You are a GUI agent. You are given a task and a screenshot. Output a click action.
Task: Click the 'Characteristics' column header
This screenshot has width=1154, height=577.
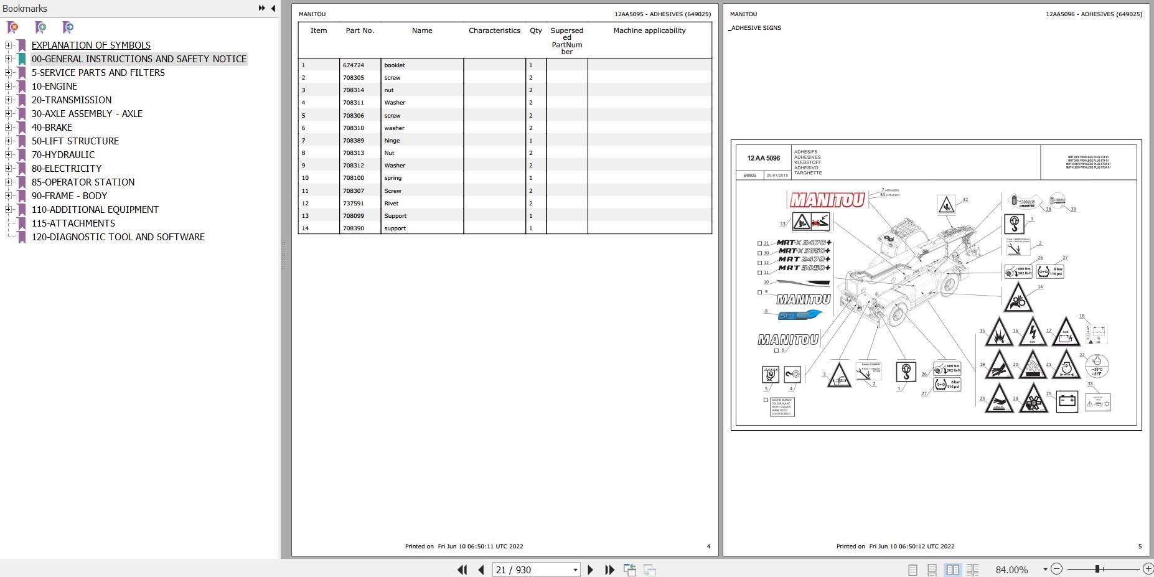[x=495, y=30]
